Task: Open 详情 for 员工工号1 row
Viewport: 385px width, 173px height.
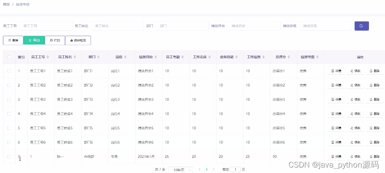Action: 336,71
